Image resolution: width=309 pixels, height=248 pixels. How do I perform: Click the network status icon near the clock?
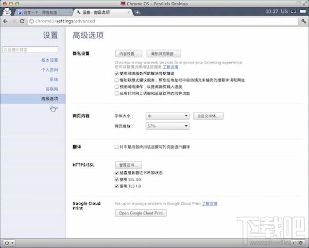click(294, 12)
